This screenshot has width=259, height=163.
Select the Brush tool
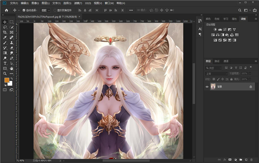point(5,43)
